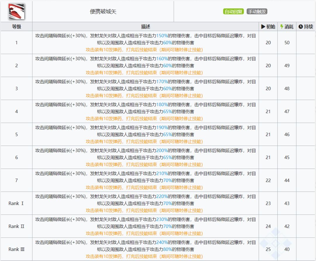Image resolution: width=316 pixels, height=261 pixels.
Task: Click the skill name 便携破城矢
Action: (103, 12)
